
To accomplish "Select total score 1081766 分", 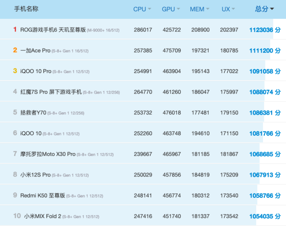I will (265, 134).
